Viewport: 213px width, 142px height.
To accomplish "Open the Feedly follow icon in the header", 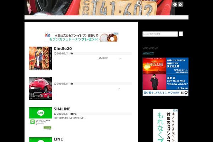I will tap(175, 4).
